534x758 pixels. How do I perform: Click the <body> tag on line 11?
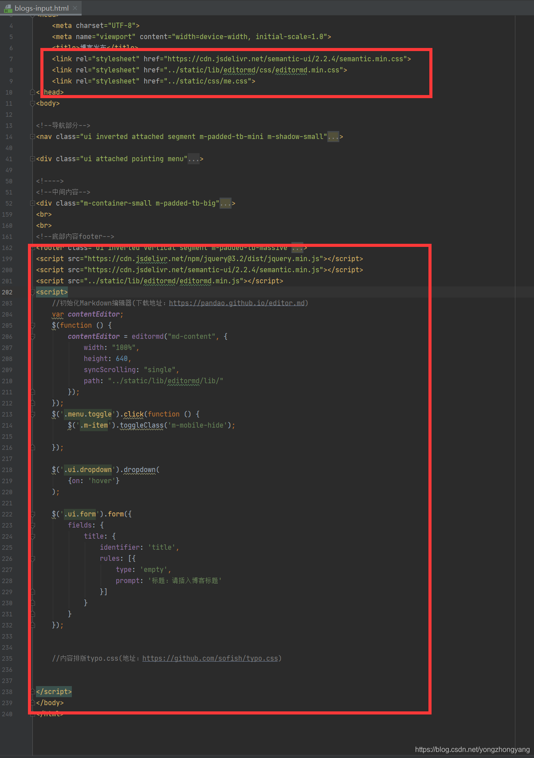pos(48,103)
